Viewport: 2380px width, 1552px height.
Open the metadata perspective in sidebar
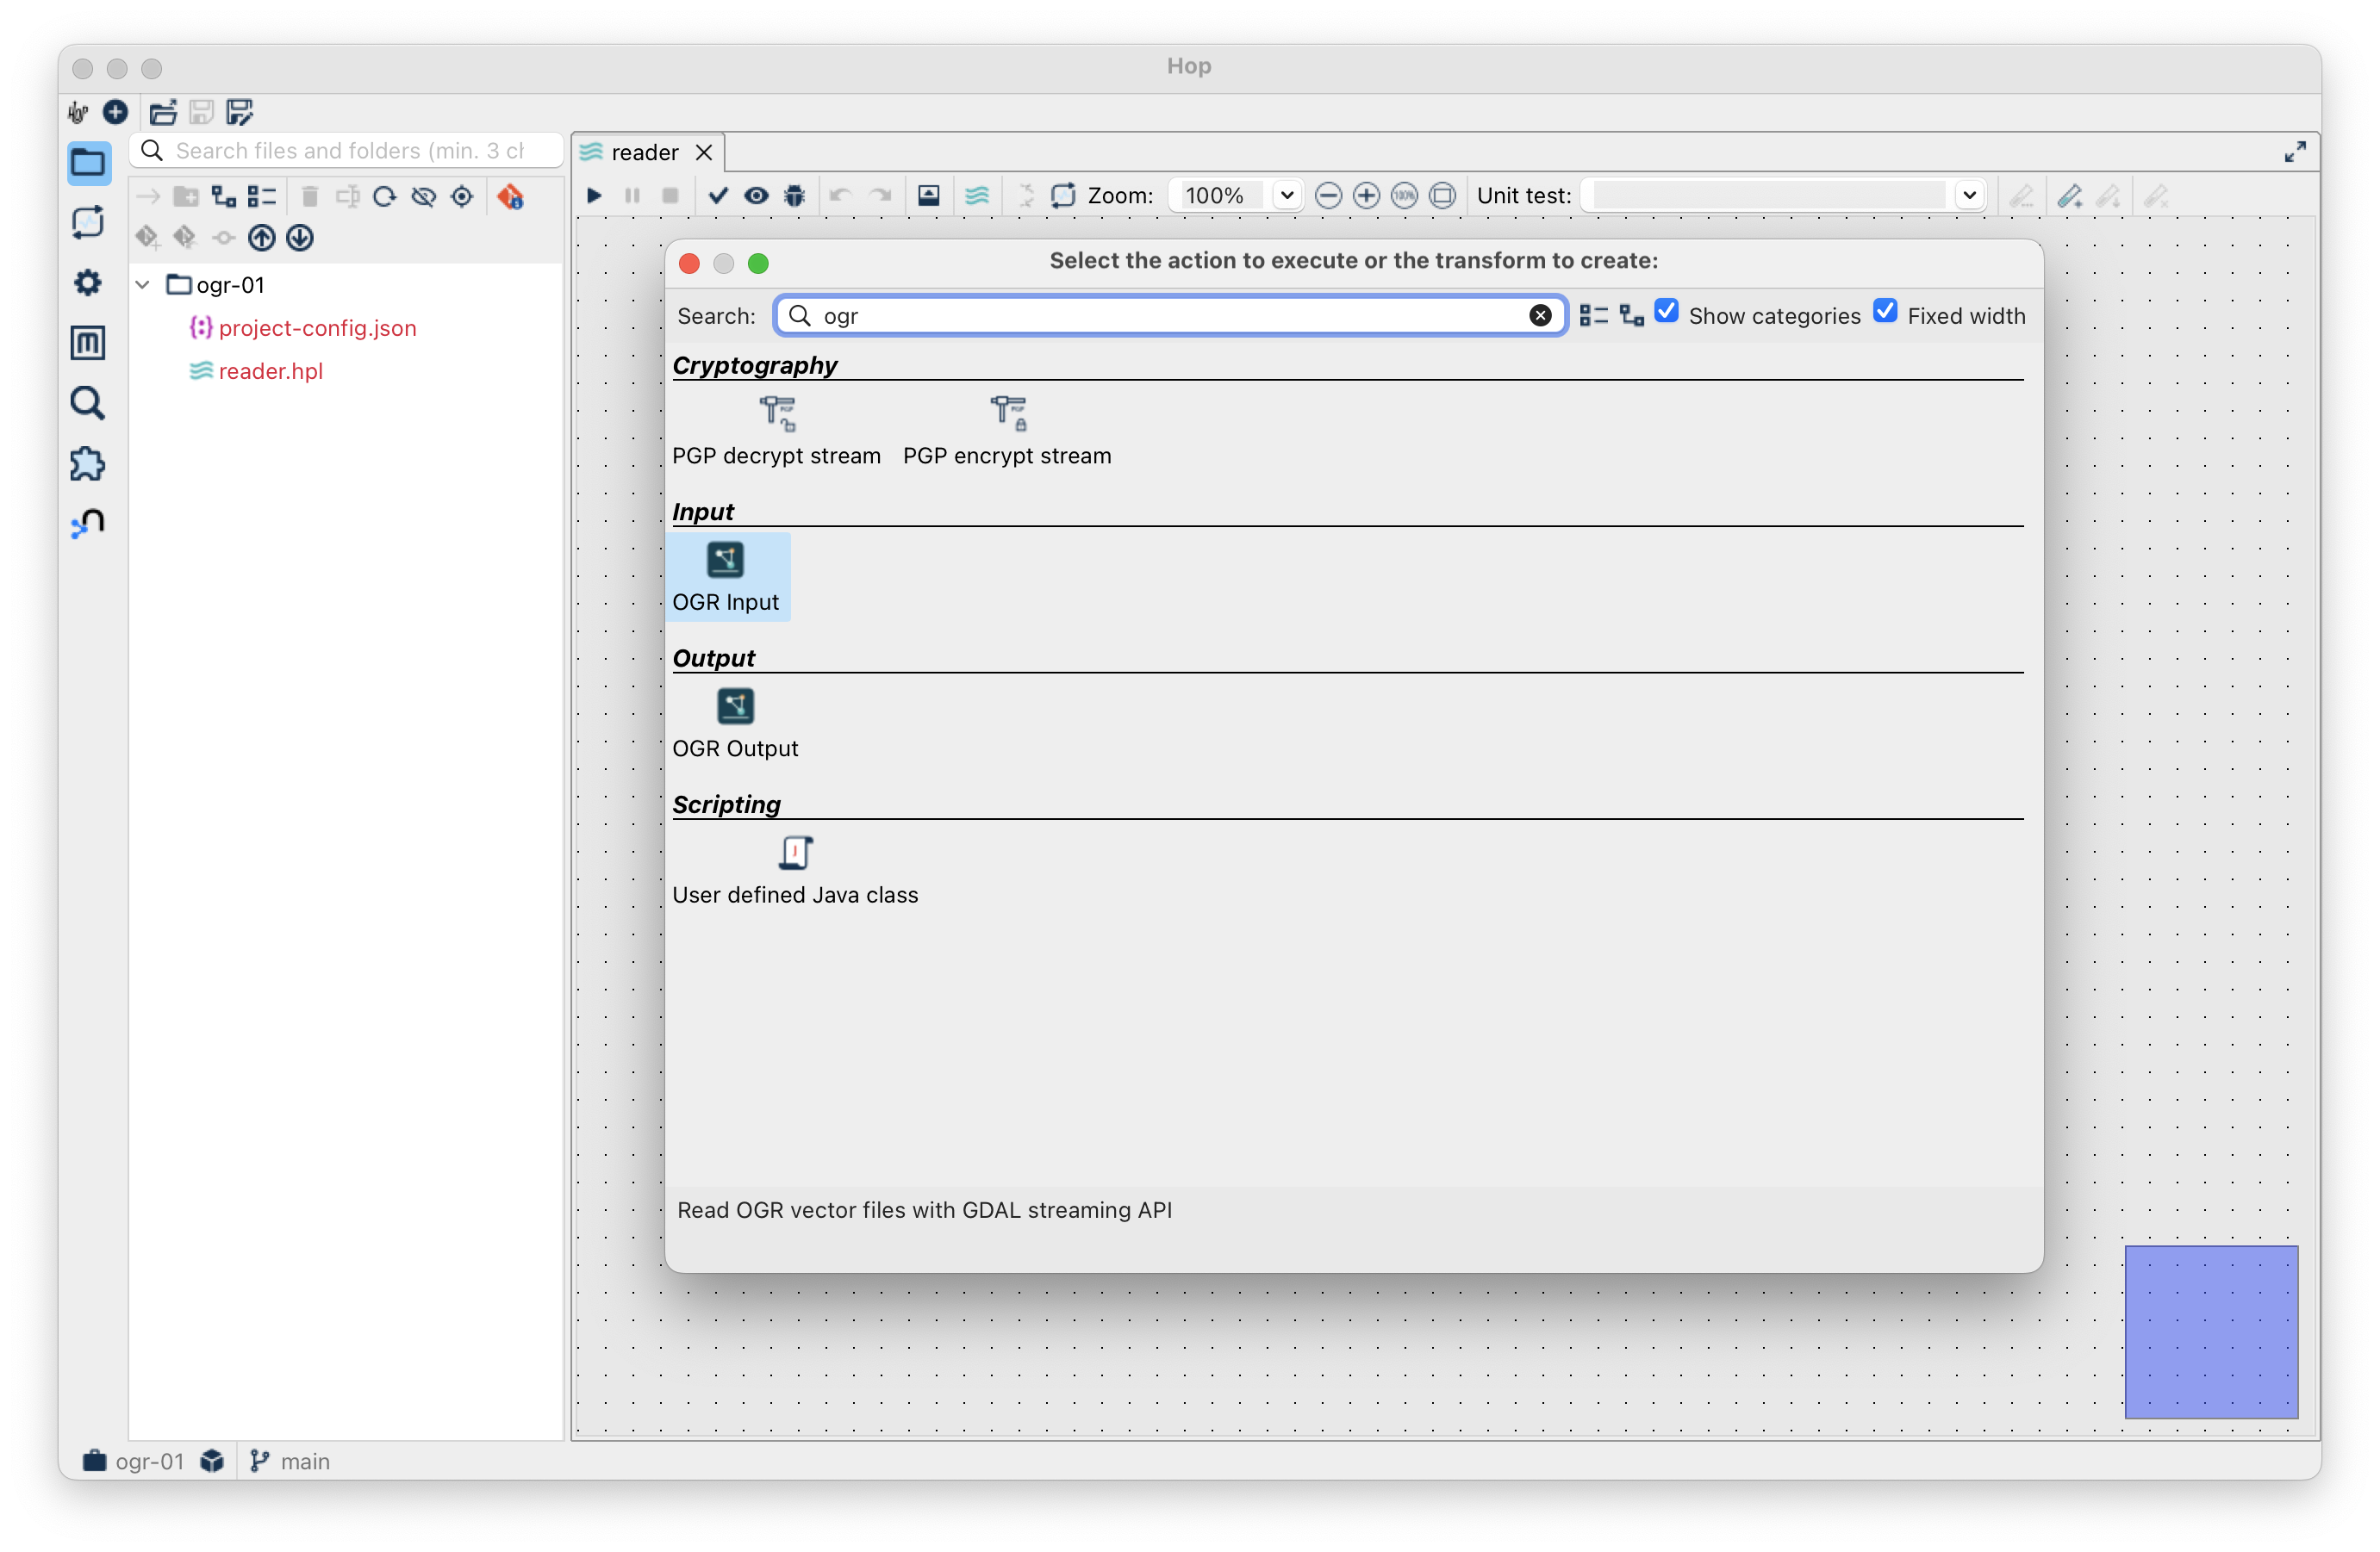click(x=88, y=343)
